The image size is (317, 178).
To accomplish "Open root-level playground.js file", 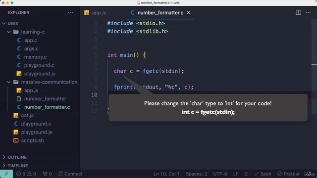I will tap(37, 132).
